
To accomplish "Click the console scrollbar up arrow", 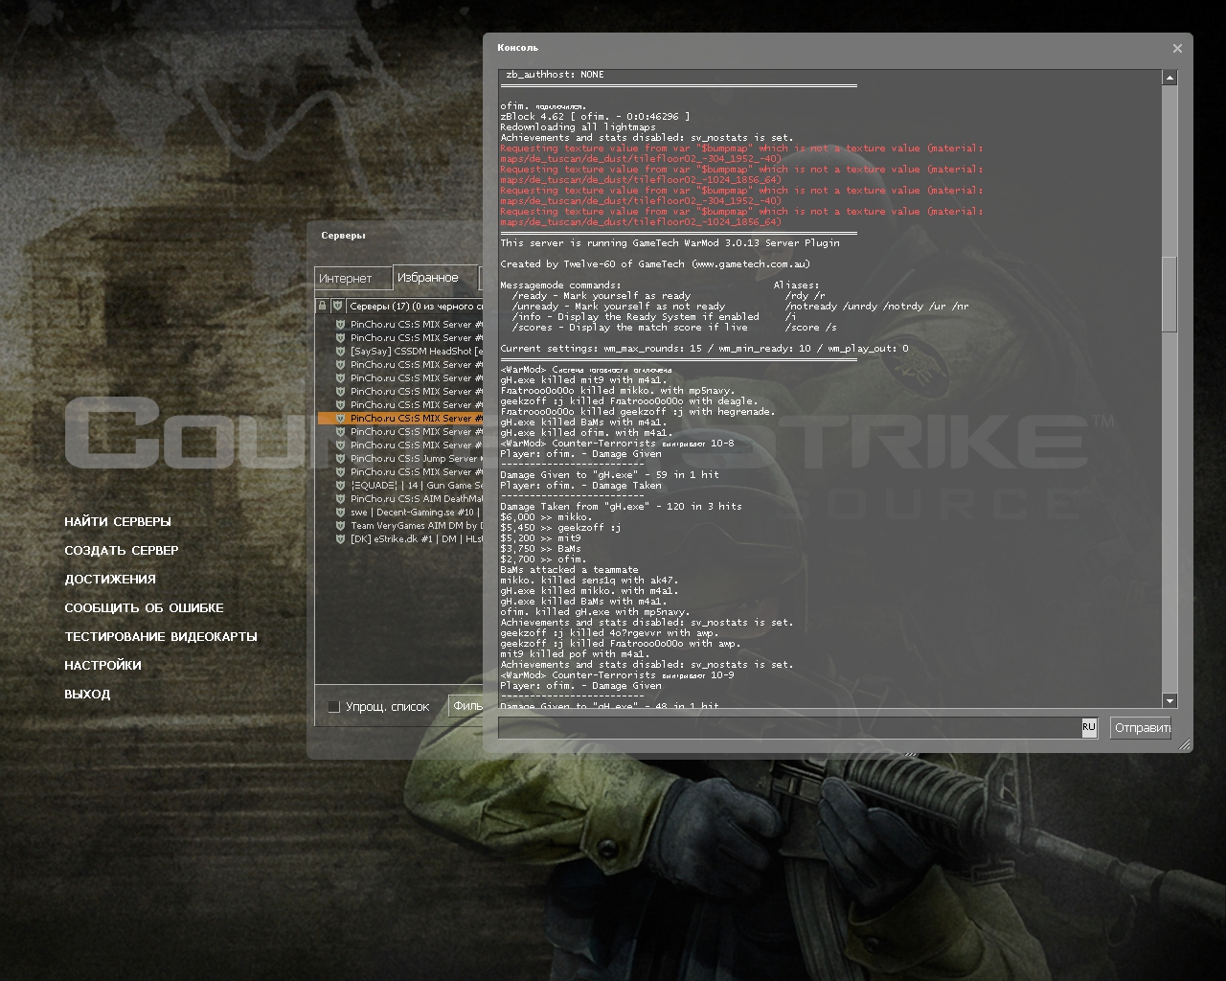I will [1169, 78].
